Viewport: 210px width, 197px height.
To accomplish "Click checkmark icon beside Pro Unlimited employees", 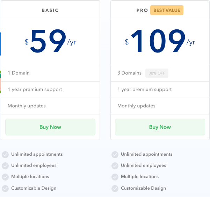I will pyautogui.click(x=115, y=166).
